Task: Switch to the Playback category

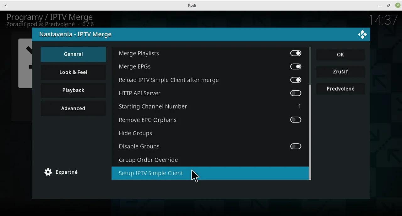Action: (x=73, y=90)
